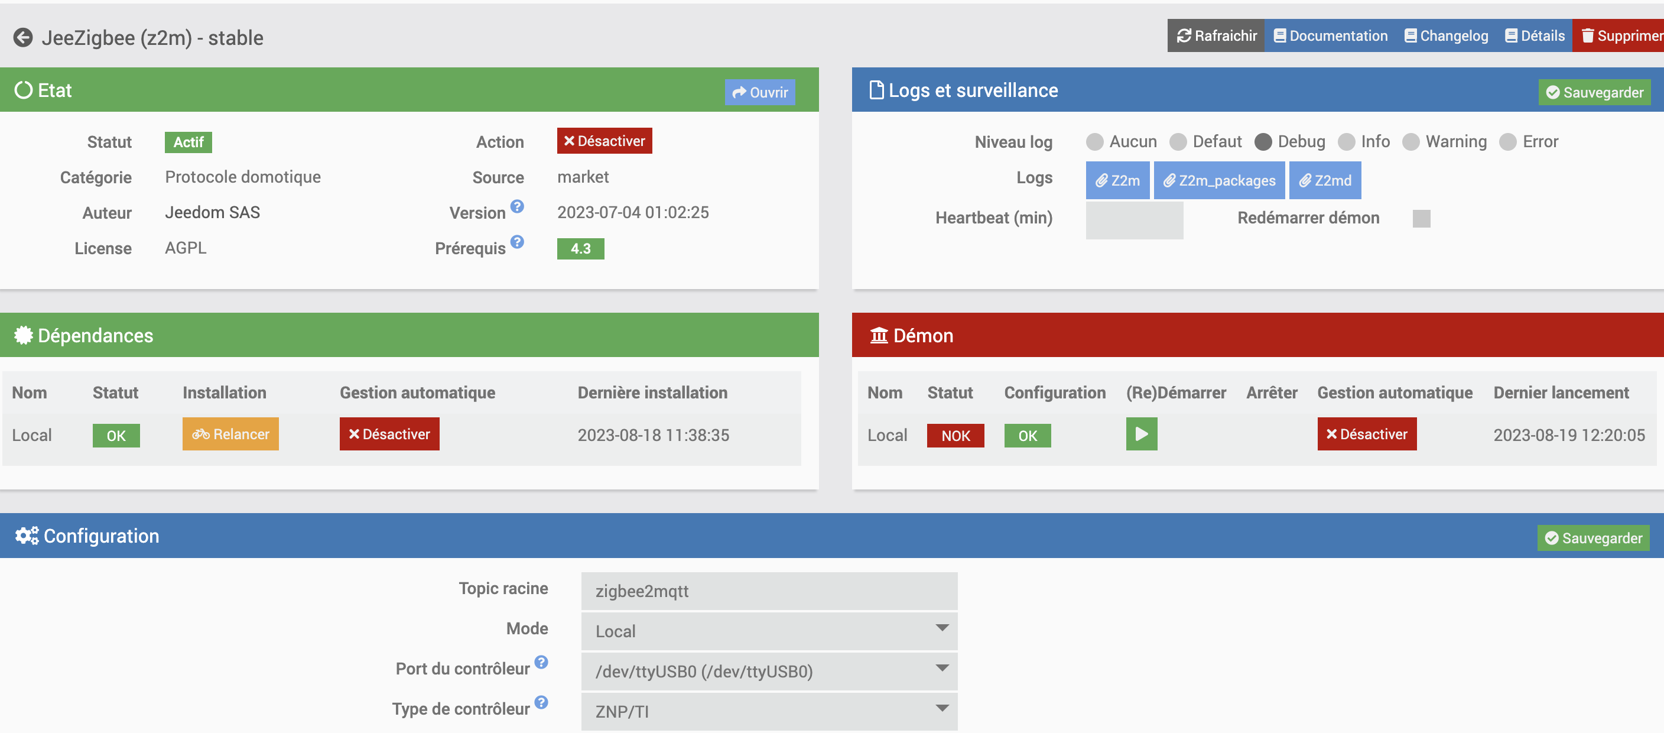Click the help icon next to Version
Image resolution: width=1664 pixels, height=733 pixels.
[x=517, y=206]
